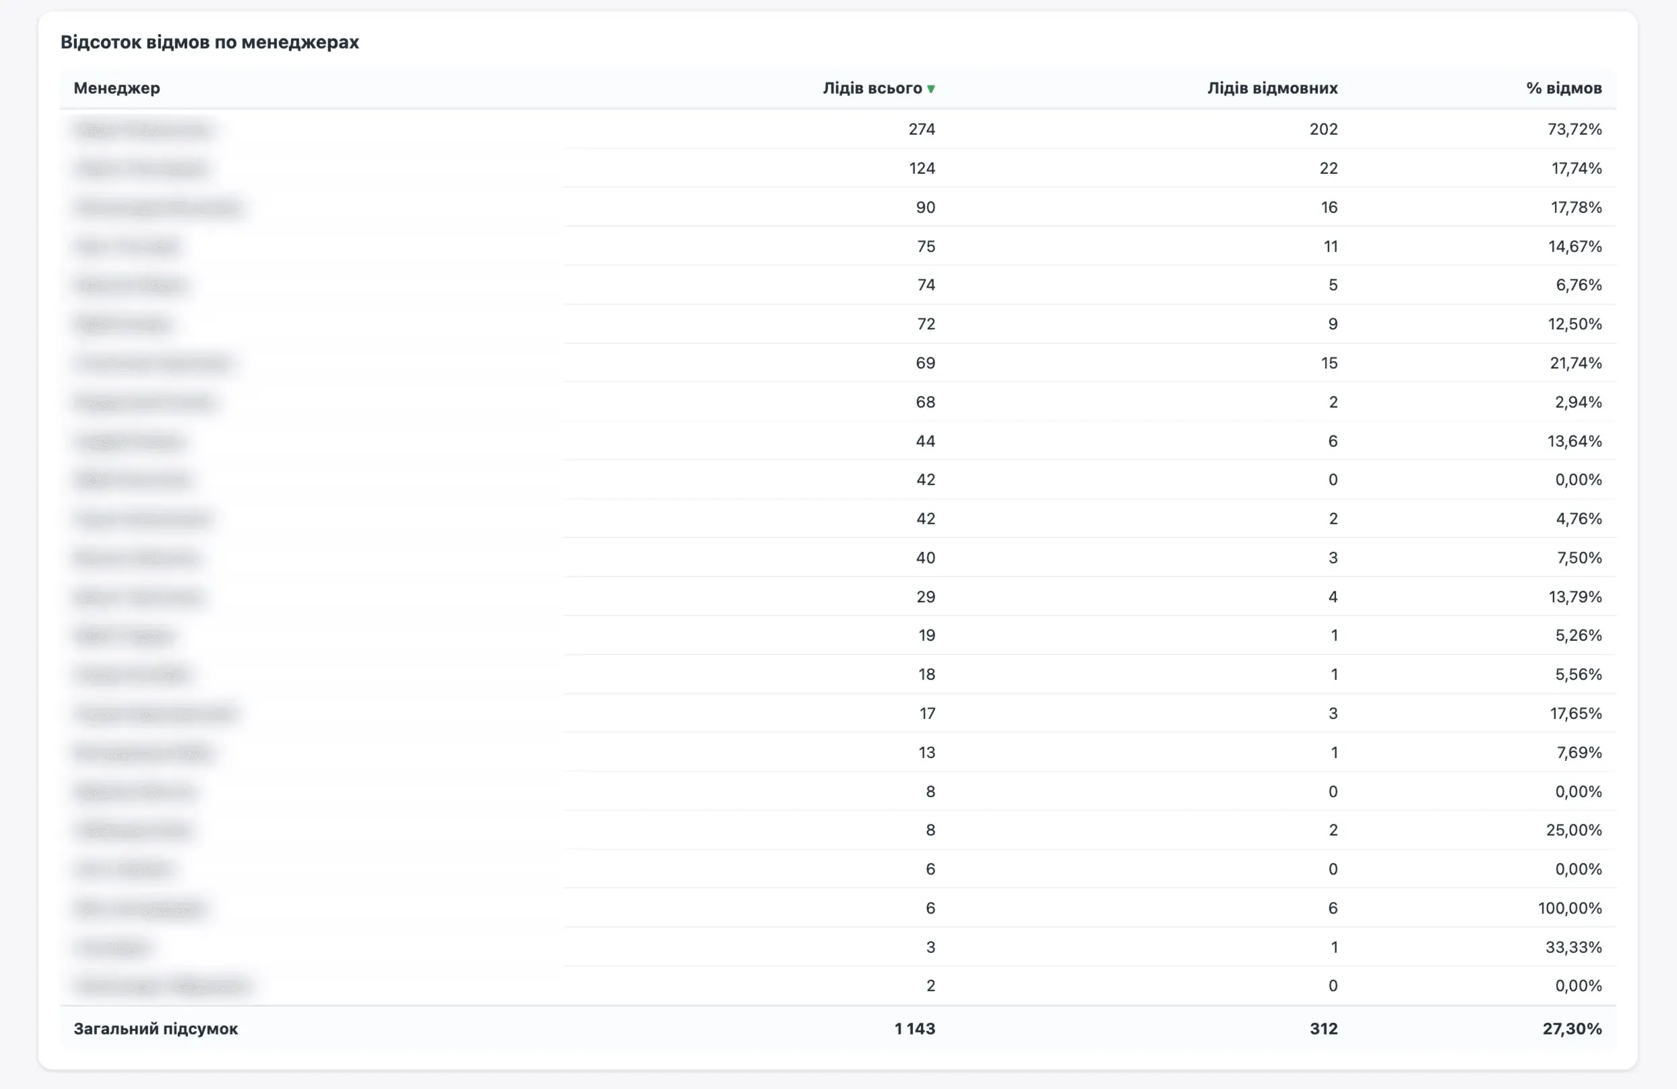
Task: Sort by the % відмов column header
Action: 1564,88
